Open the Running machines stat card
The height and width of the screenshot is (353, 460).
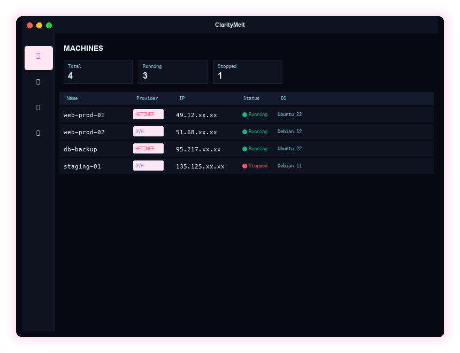pyautogui.click(x=173, y=72)
